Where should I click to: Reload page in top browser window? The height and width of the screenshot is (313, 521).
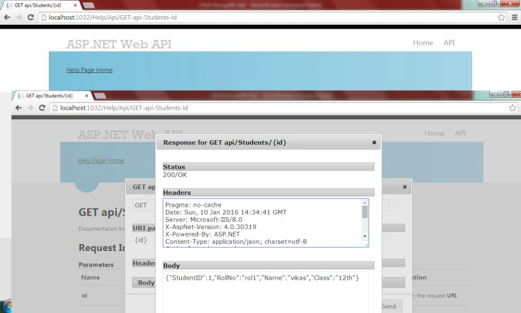click(31, 18)
